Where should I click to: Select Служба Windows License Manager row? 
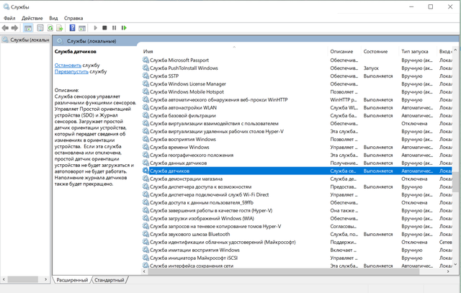[297, 84]
